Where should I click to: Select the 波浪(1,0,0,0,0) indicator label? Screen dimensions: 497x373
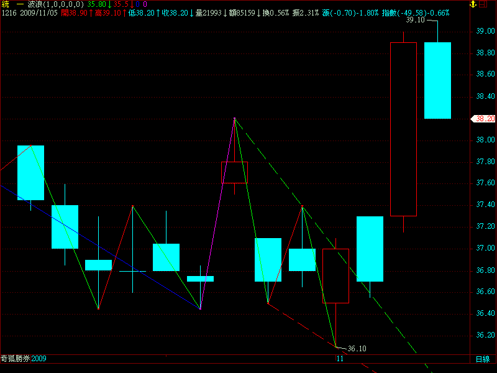tap(56, 4)
